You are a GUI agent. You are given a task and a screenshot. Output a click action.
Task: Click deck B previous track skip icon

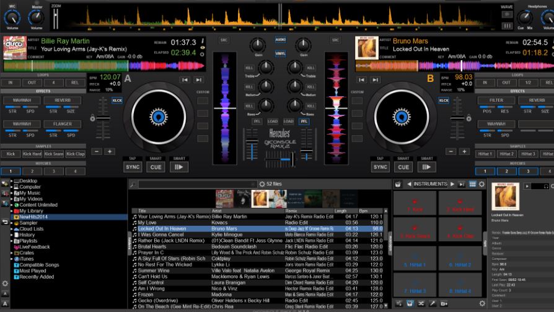pyautogui.click(x=361, y=80)
